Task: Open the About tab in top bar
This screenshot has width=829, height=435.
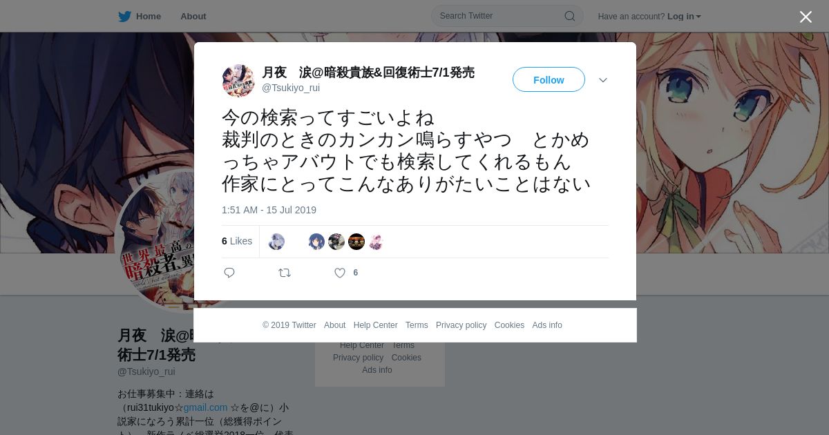Action: tap(193, 17)
